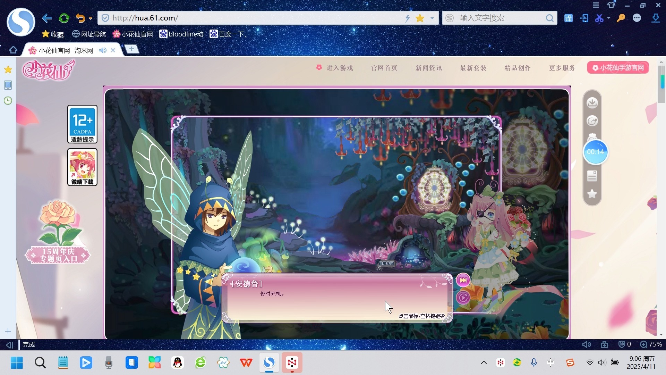Mute the 小花仙官网 tab sound
666x375 pixels.
tap(102, 50)
